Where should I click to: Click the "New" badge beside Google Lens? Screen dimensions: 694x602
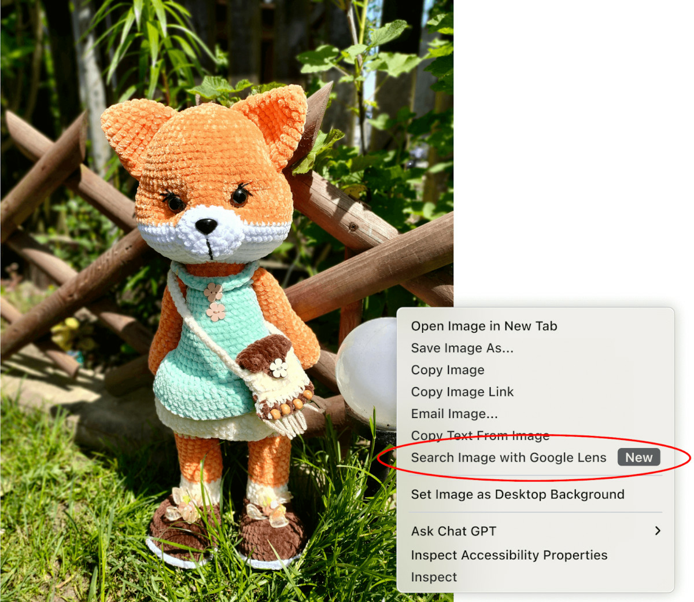(638, 457)
